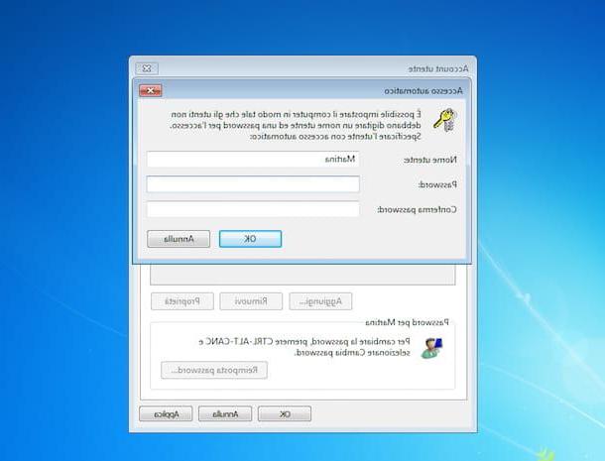
Task: Click the keys icon in Accesso automatico dialog
Action: click(445, 120)
